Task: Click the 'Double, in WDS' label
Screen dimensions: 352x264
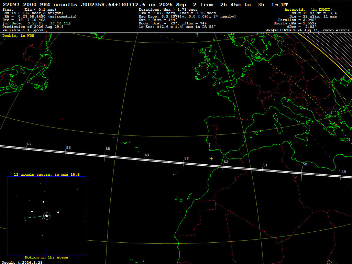Action: click(x=18, y=36)
